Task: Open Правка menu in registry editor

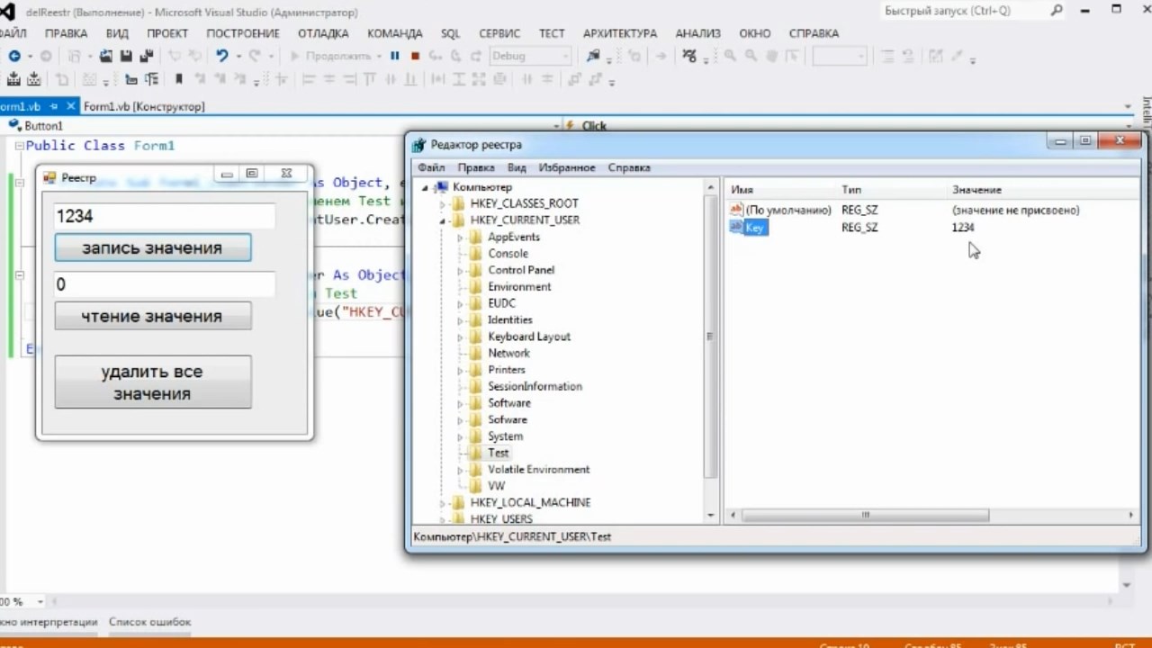Action: (x=476, y=167)
